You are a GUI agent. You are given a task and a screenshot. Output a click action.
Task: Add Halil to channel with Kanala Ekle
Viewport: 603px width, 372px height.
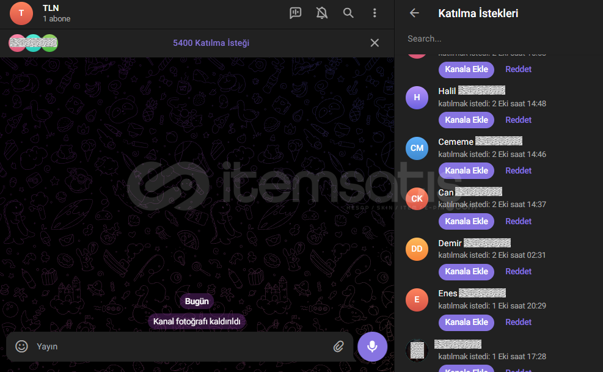click(466, 120)
